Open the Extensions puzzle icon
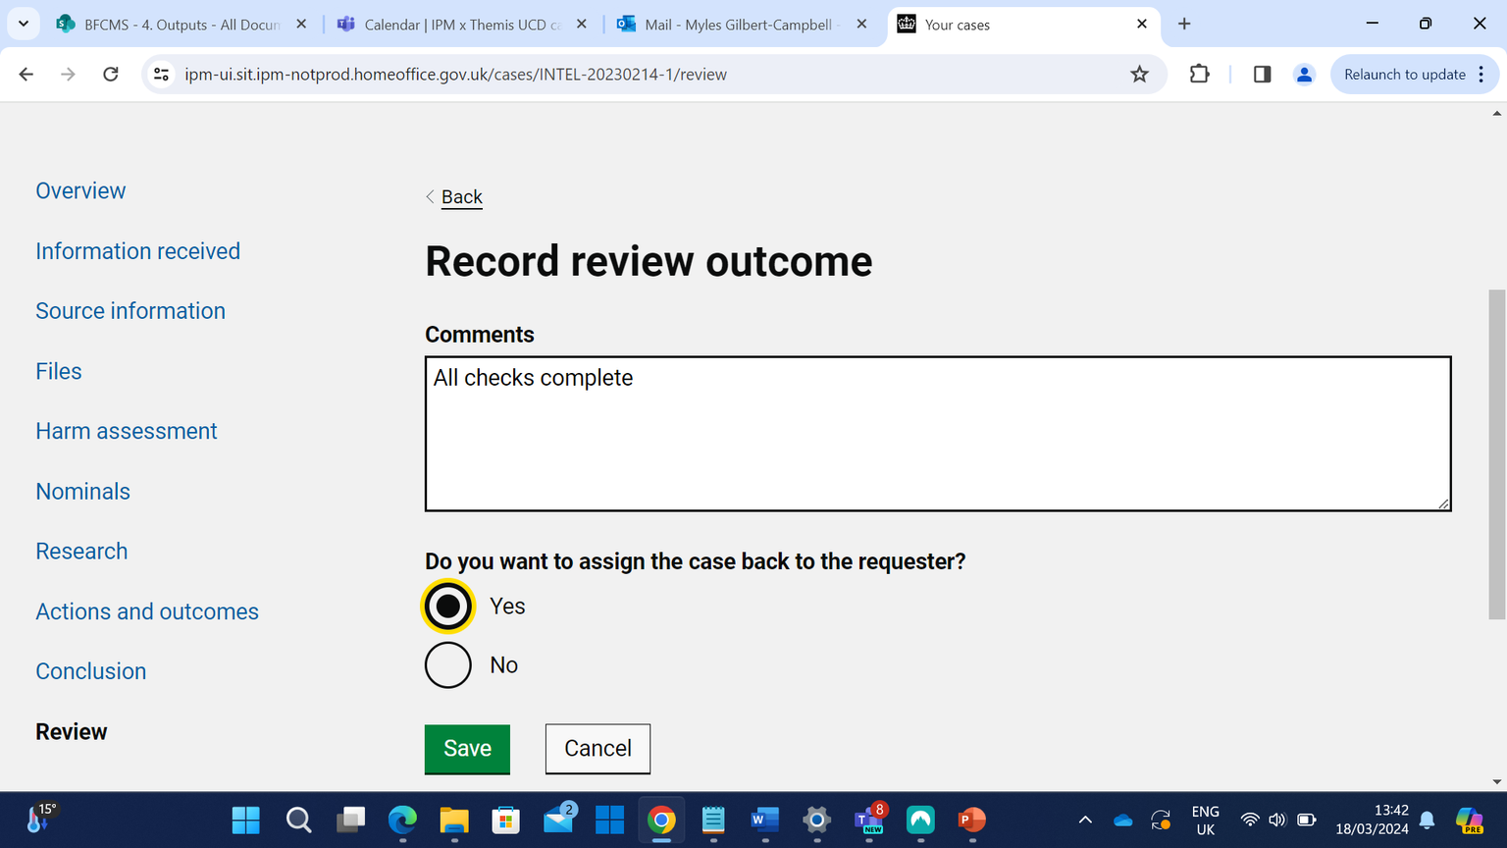Viewport: 1507px width, 848px height. tap(1199, 75)
